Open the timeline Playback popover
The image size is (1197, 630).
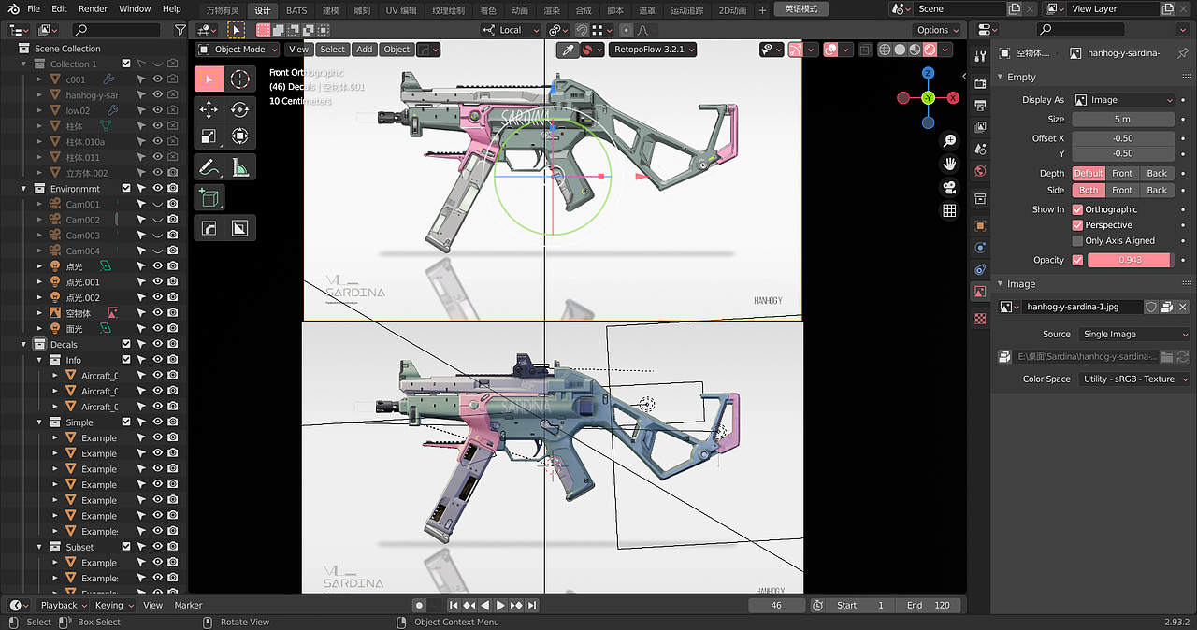click(x=64, y=605)
